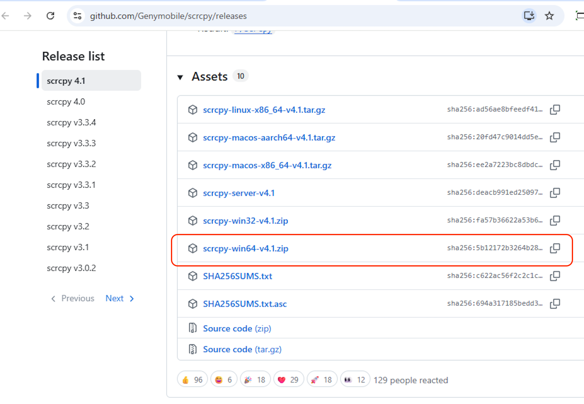The height and width of the screenshot is (404, 584).
Task: Toggle heart reaction with 29
Action: 289,380
